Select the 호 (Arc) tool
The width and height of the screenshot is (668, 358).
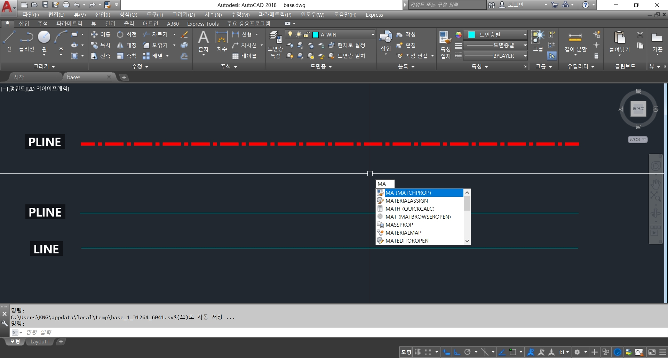(61, 41)
